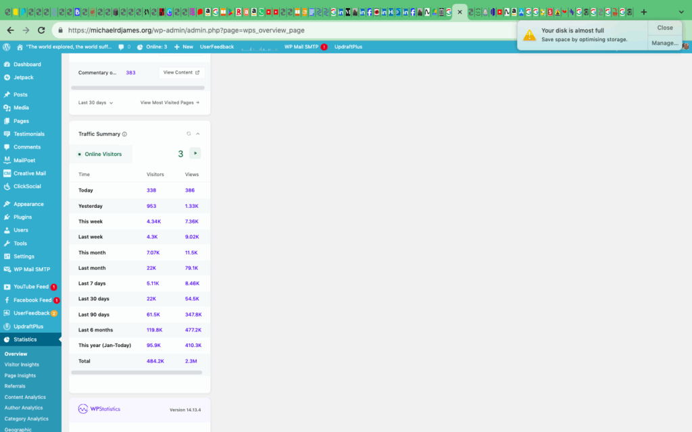Click the View Content button
Image resolution: width=692 pixels, height=432 pixels.
[181, 72]
